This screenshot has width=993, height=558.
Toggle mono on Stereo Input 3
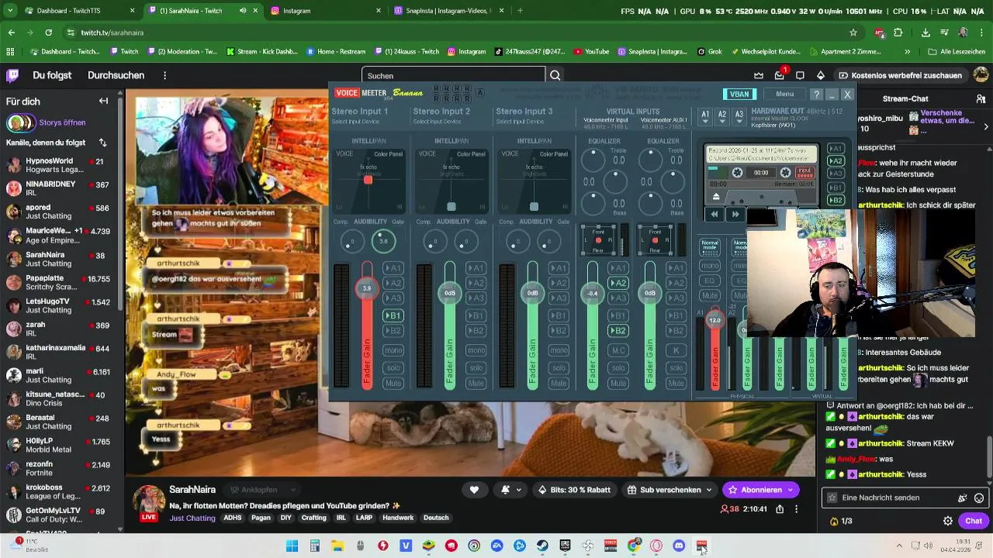(558, 350)
